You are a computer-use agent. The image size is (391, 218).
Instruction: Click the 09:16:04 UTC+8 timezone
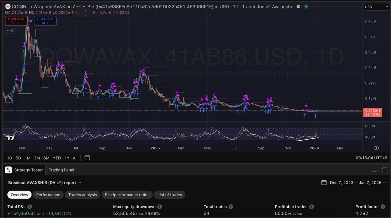[371, 158]
